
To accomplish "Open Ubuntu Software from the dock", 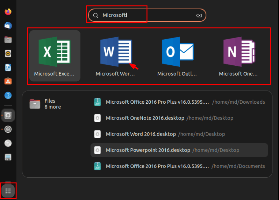I will pos(8,81).
